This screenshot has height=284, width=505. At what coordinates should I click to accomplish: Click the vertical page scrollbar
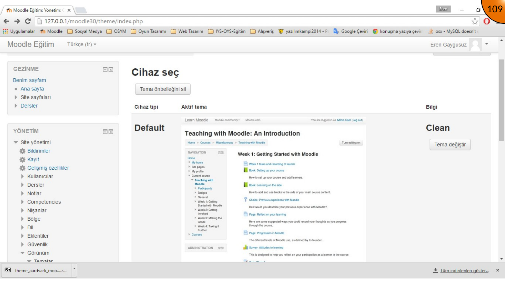(502, 100)
